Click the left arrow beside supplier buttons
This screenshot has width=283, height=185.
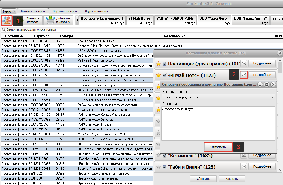click(x=77, y=20)
